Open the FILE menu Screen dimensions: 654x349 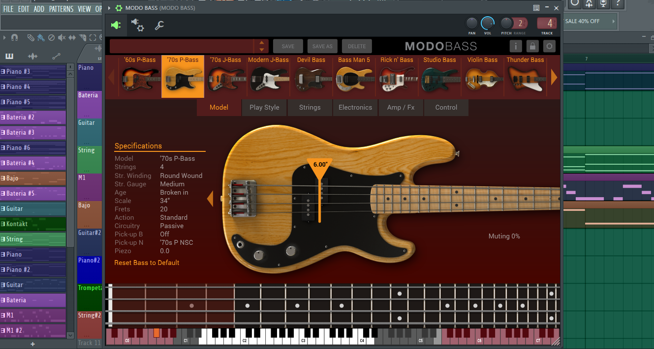[8, 9]
